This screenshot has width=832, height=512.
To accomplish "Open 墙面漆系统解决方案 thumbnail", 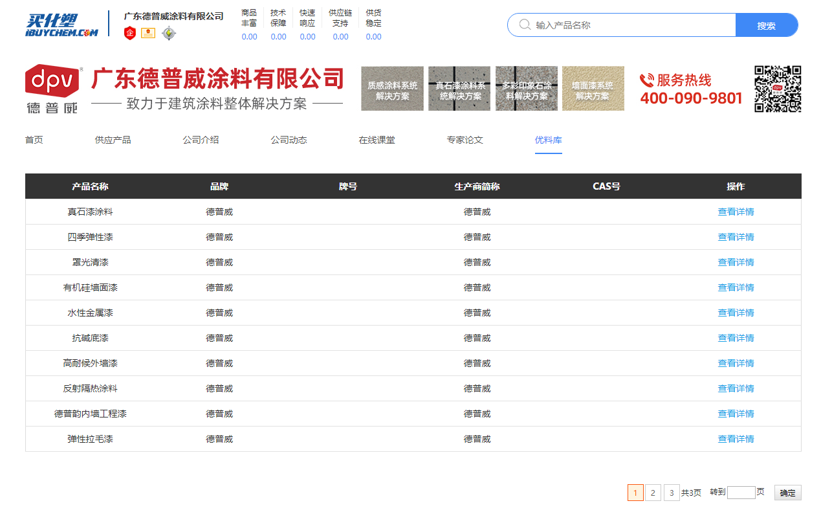I will coord(593,89).
